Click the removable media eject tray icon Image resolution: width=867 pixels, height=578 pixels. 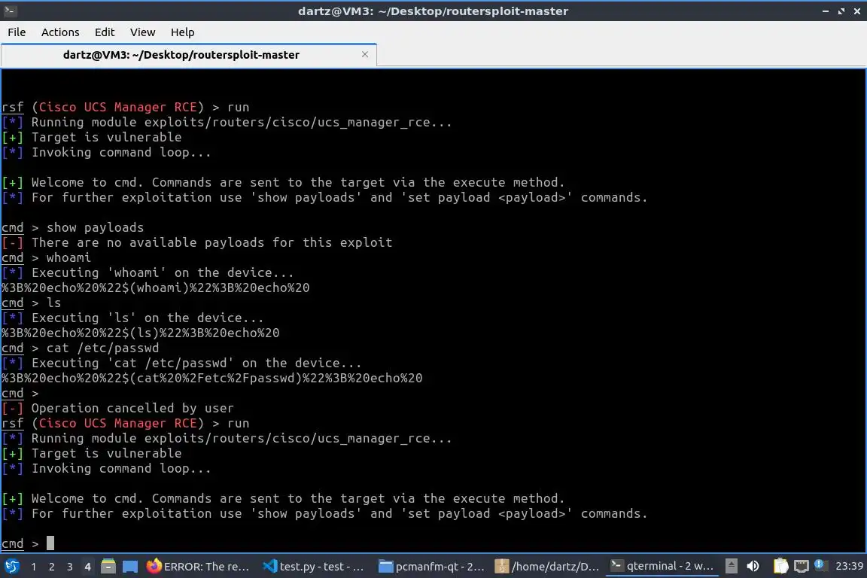(x=731, y=566)
